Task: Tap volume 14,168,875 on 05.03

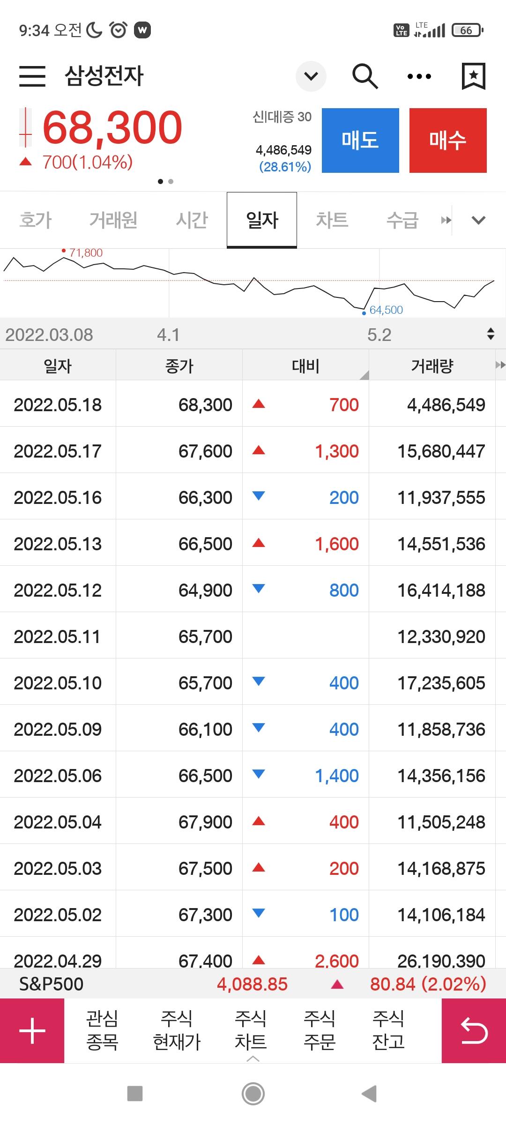Action: [441, 868]
